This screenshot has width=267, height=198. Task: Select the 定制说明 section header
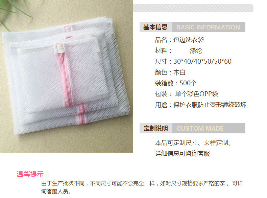pos(155,128)
